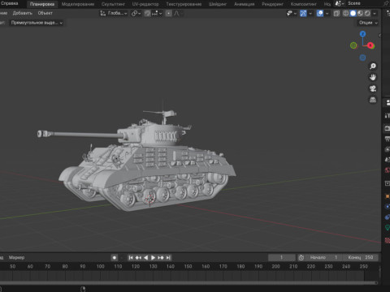Click the blue Z axis gizmo ball
The image size is (390, 292).
pos(362,34)
